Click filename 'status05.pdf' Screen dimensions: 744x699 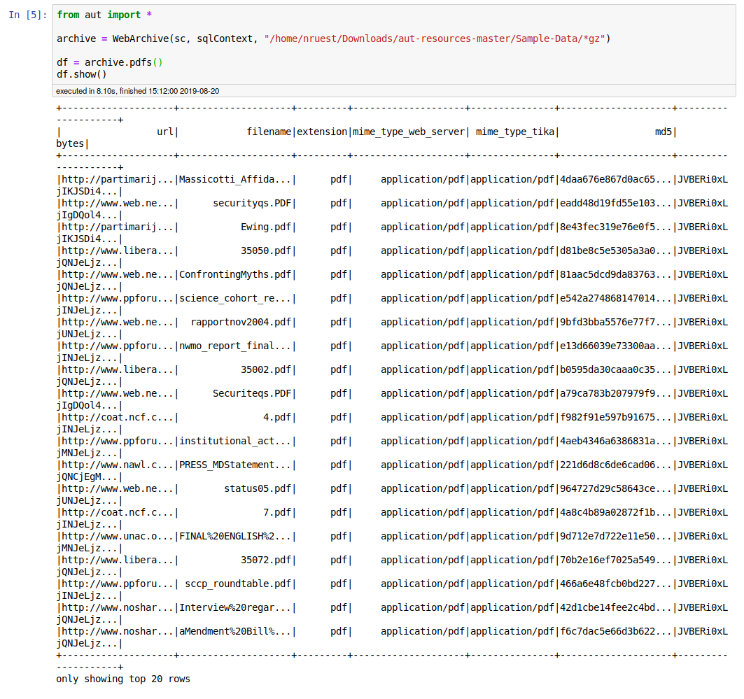point(258,488)
